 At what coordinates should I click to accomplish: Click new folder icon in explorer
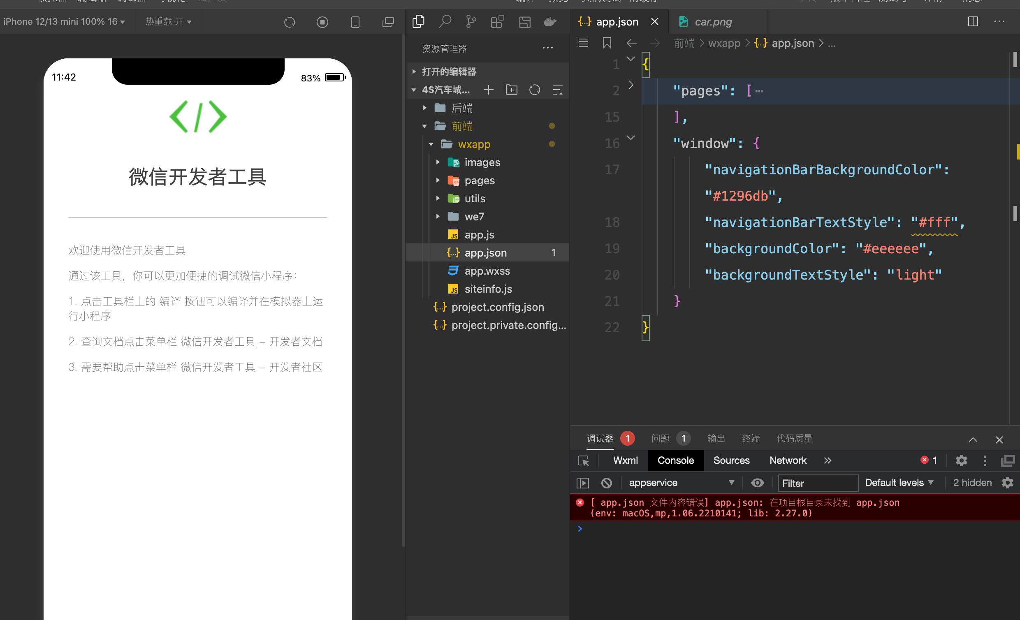coord(512,90)
